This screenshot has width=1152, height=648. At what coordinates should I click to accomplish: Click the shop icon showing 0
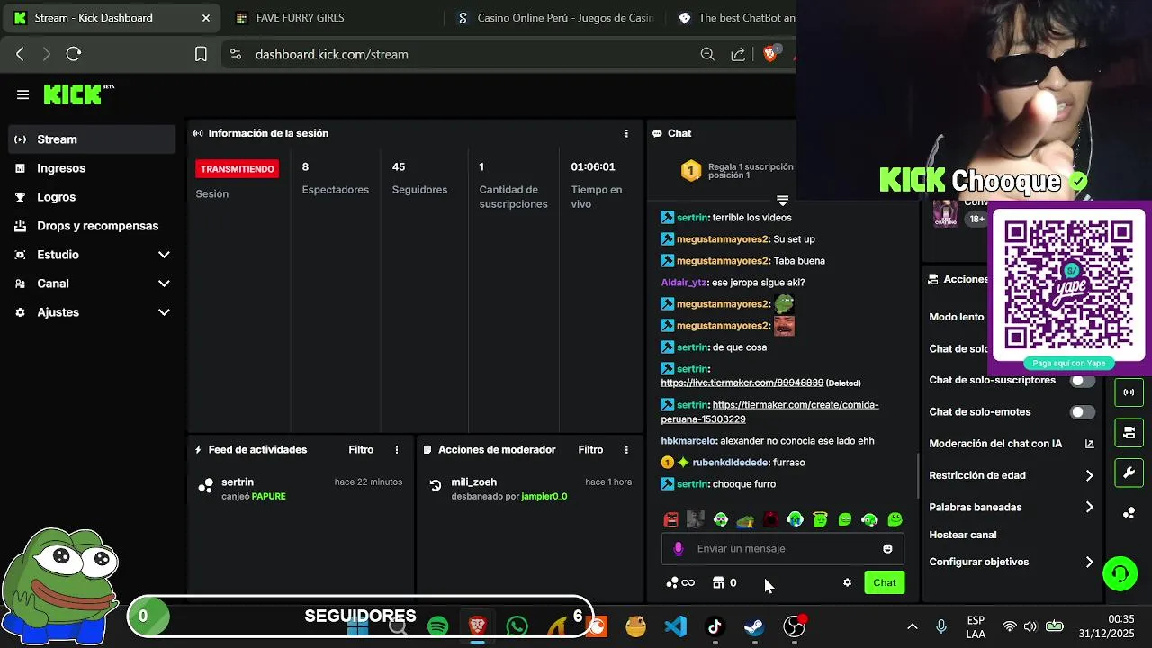pos(724,583)
